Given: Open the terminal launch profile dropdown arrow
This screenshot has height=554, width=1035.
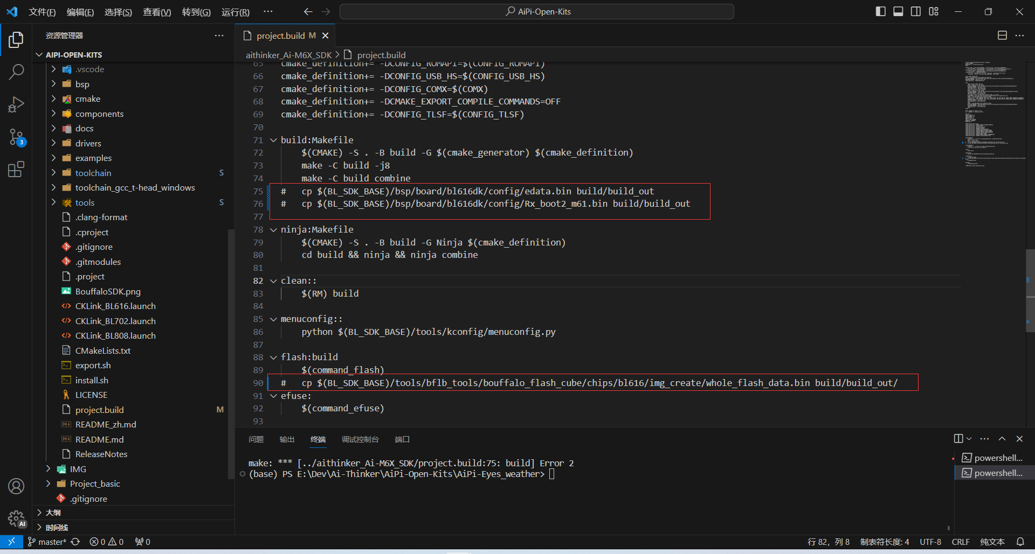Looking at the screenshot, I should click(x=969, y=439).
